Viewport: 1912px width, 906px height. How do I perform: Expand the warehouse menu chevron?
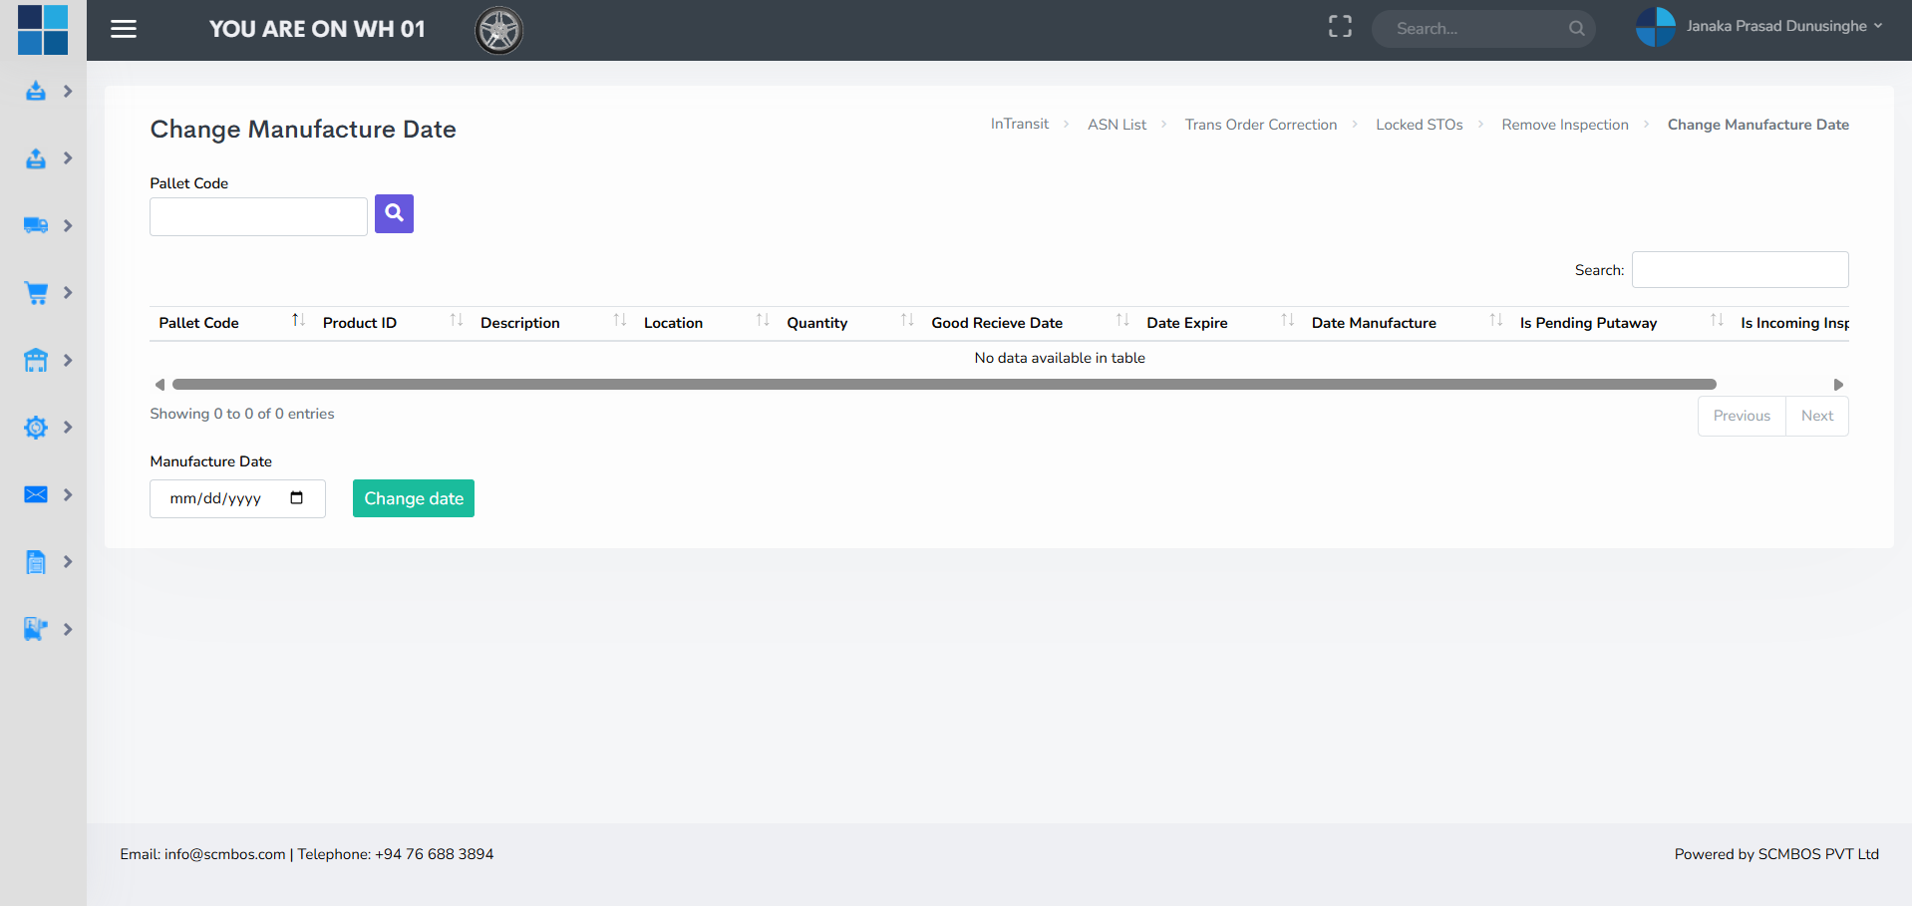point(68,360)
